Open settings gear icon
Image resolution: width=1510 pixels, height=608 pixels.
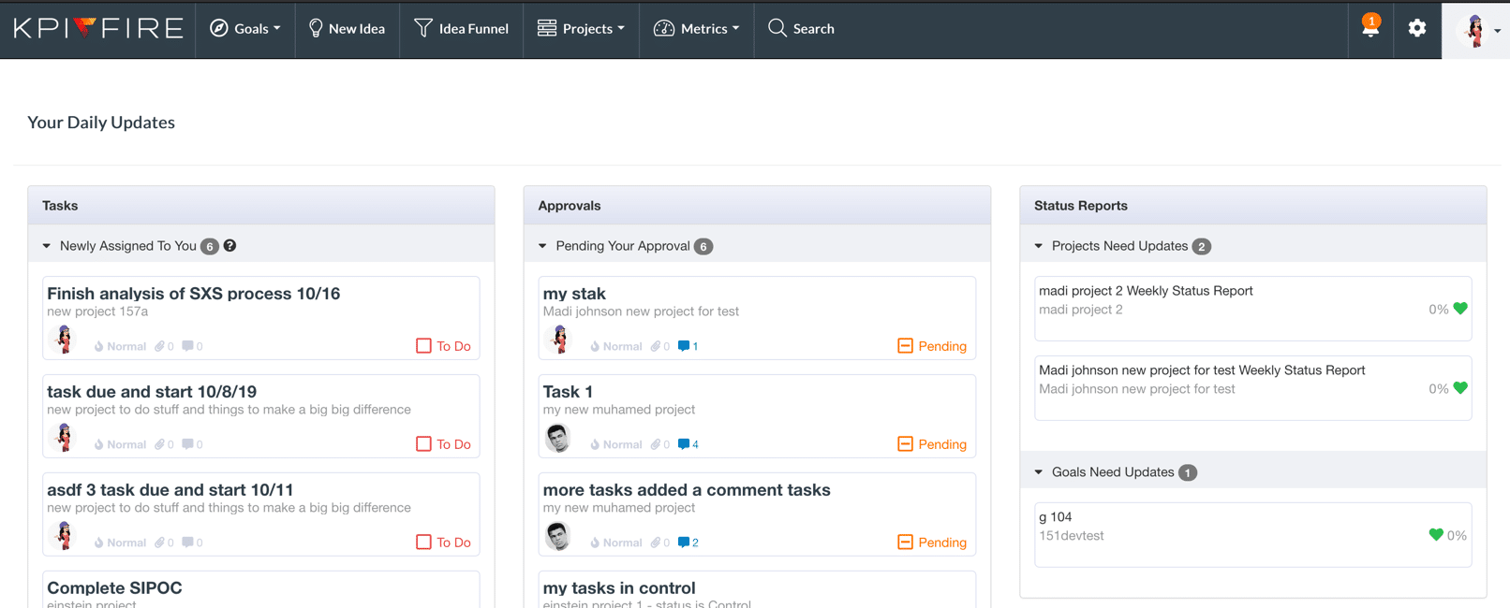1417,28
